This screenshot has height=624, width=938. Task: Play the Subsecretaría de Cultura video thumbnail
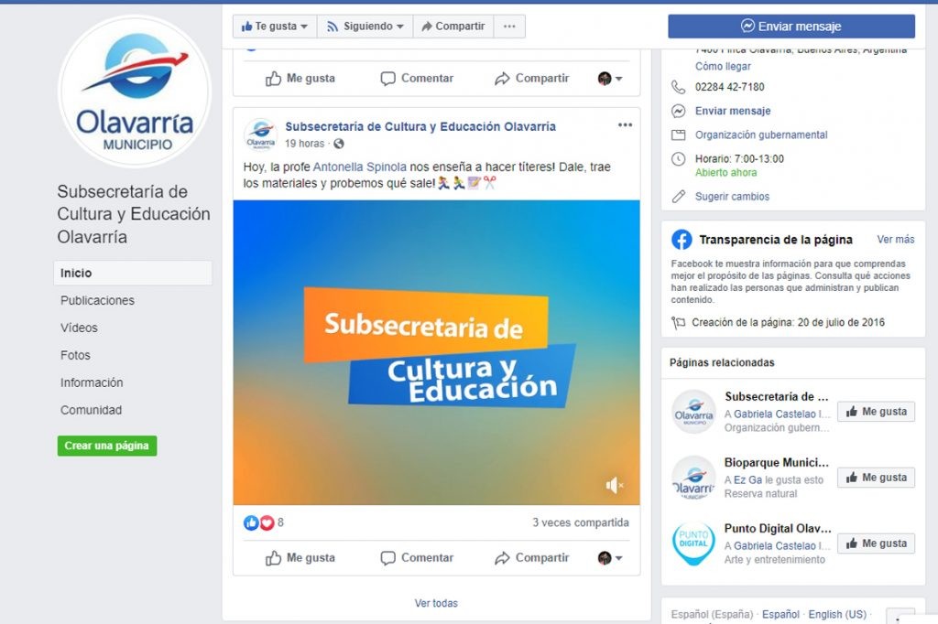coord(436,352)
